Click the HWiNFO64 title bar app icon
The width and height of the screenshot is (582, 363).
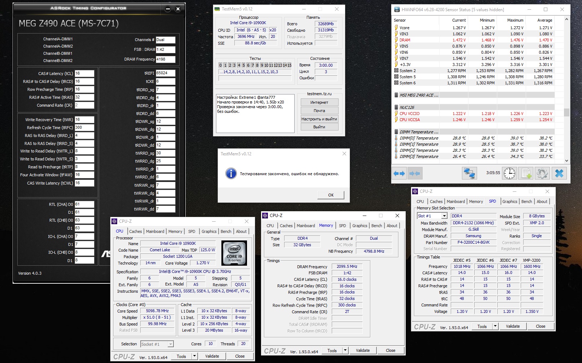(397, 9)
